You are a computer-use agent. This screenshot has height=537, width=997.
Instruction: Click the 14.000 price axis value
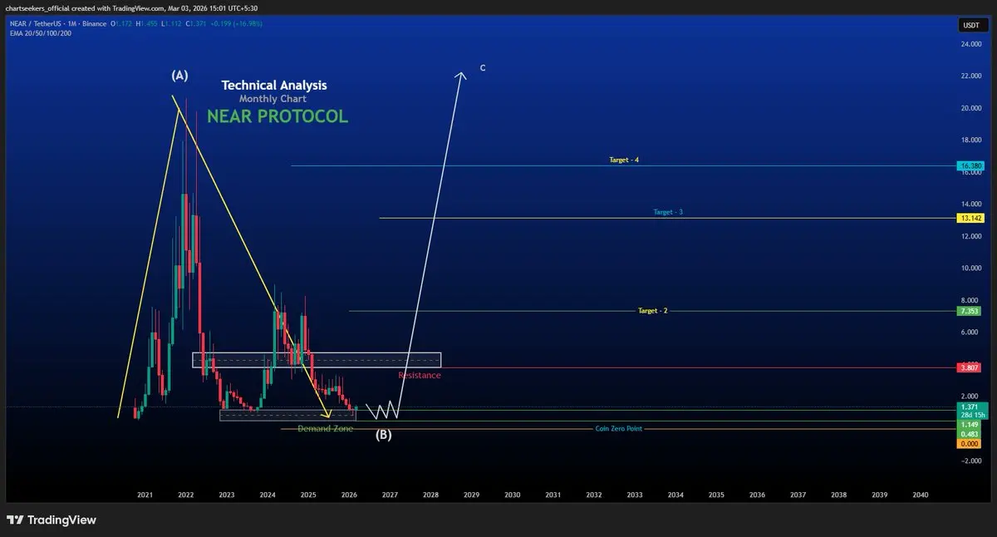coord(971,204)
